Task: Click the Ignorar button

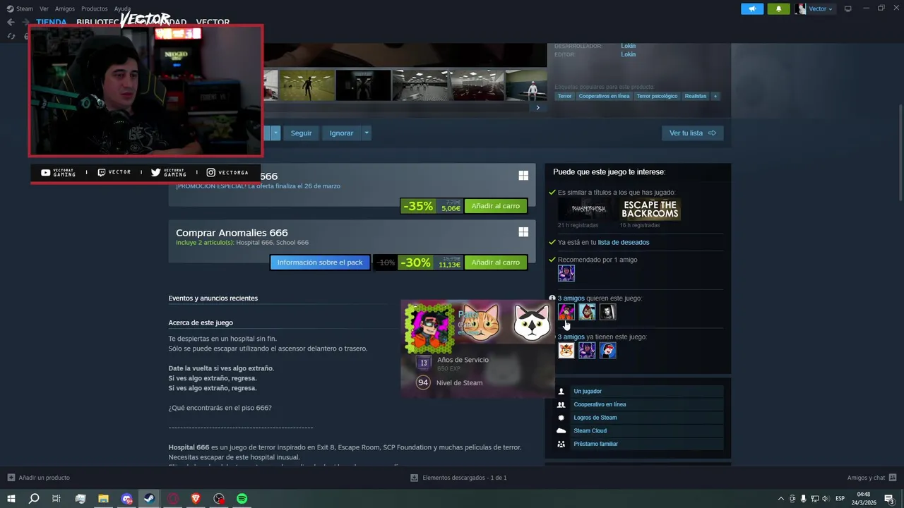Action: 341,133
